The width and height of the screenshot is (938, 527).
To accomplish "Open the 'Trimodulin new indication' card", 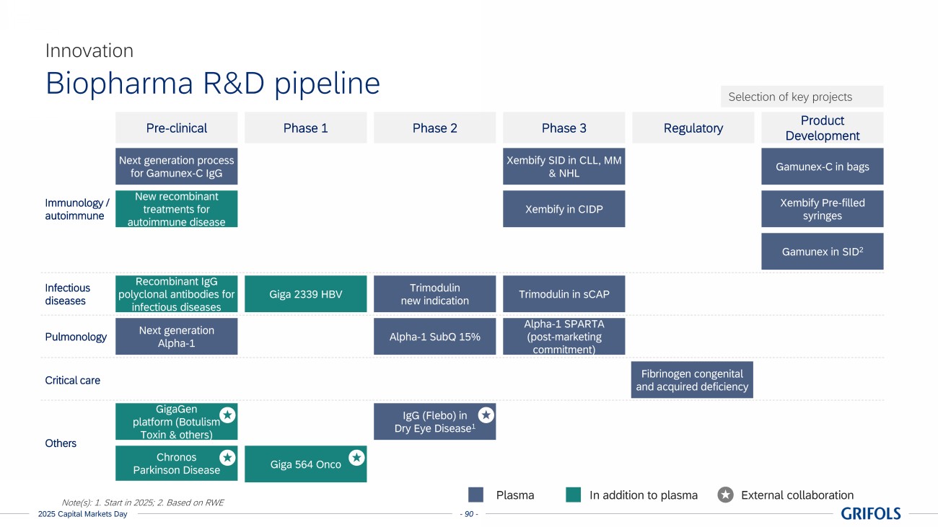I will [435, 294].
